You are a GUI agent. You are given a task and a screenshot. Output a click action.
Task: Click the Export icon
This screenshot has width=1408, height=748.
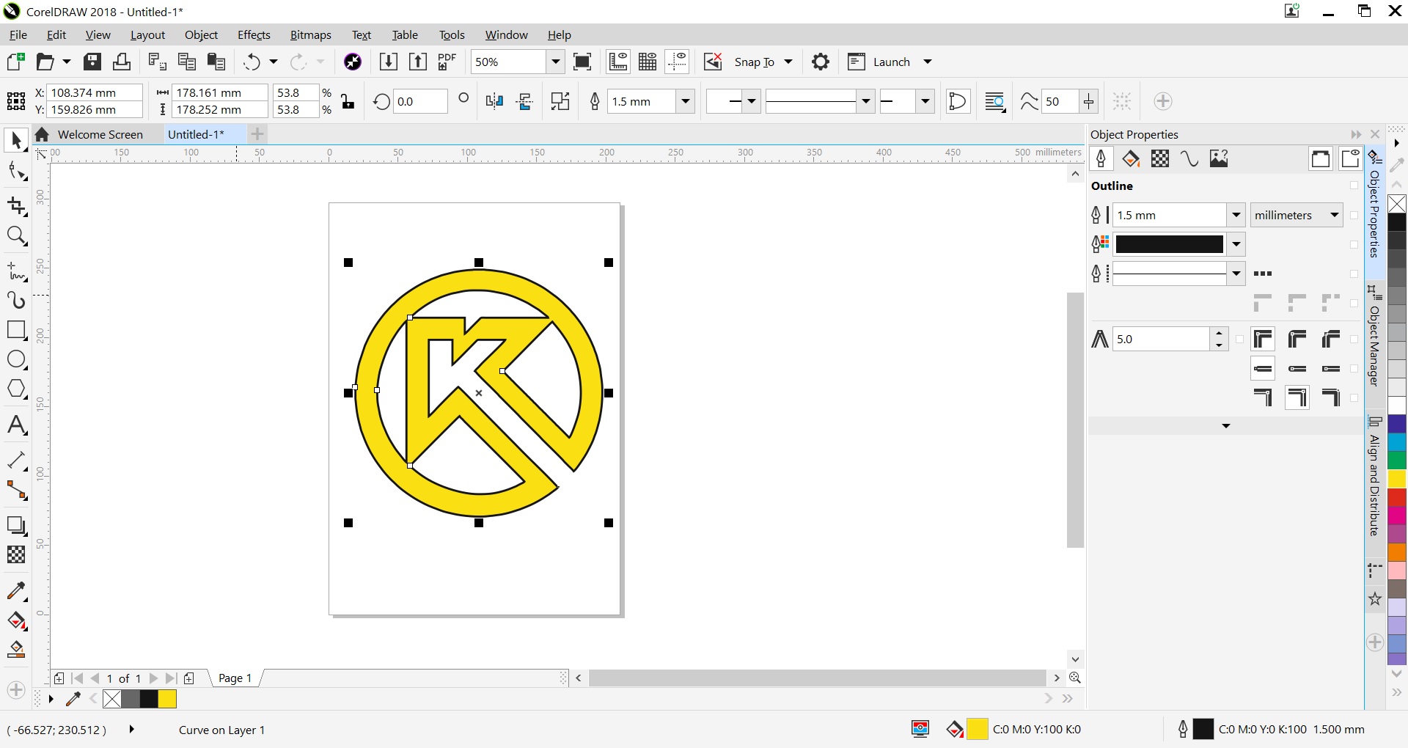(x=418, y=62)
